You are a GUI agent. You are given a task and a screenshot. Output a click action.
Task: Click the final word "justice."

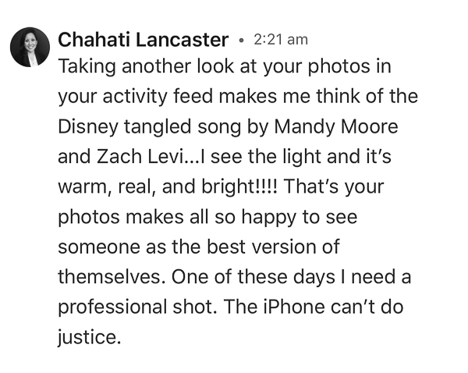tap(89, 338)
